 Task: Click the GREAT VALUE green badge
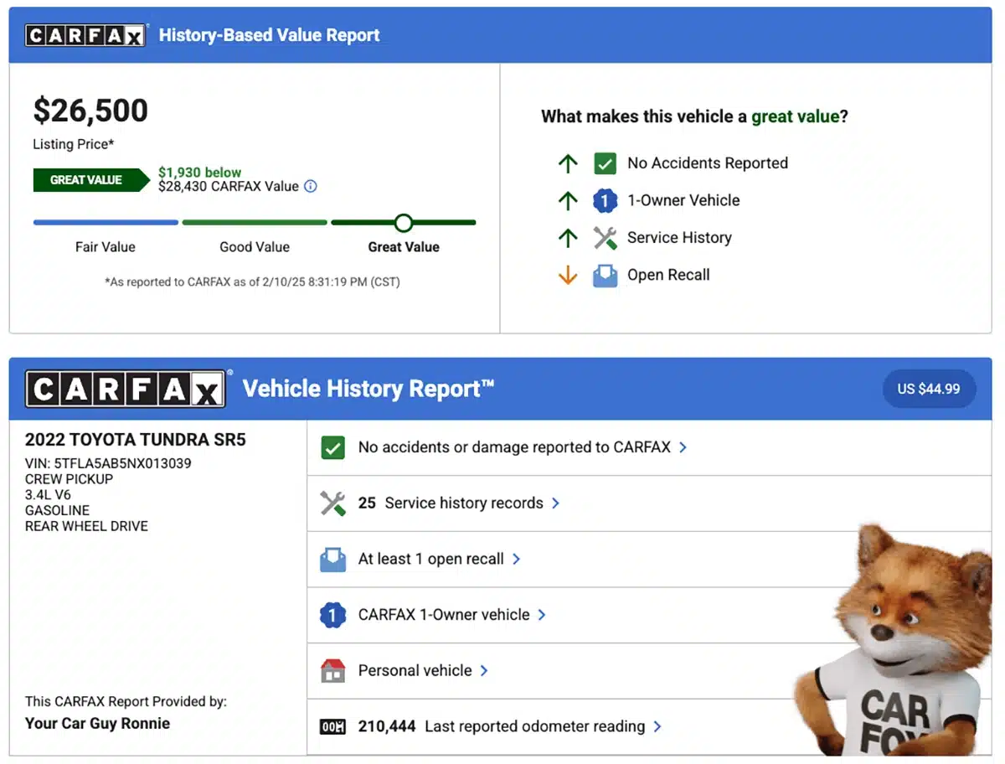click(x=91, y=180)
